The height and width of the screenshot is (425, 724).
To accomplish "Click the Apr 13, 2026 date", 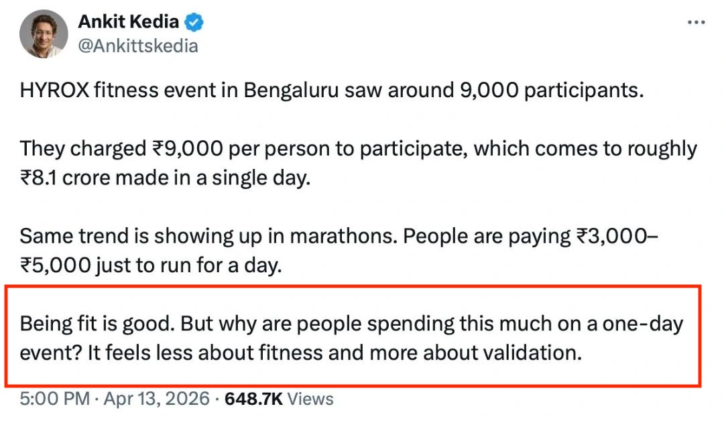I will pyautogui.click(x=156, y=399).
